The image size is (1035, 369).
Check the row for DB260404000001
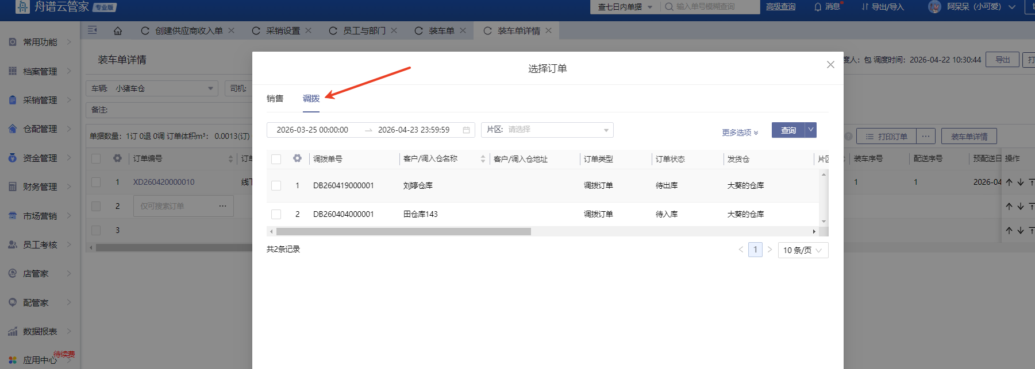[x=276, y=215]
